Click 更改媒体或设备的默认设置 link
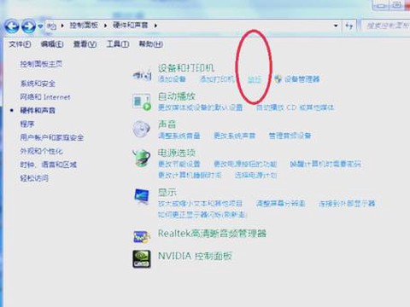Screen dimensions: 410x307 click(201, 107)
